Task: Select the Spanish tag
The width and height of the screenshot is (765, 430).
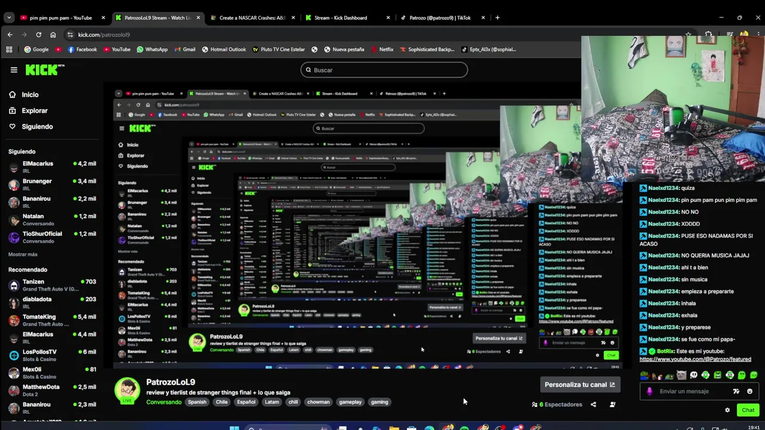Action: pyautogui.click(x=197, y=402)
